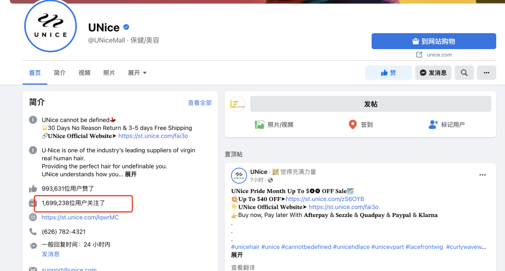Image resolution: width=505 pixels, height=271 pixels.
Task: Expand the truncated about text via 展开
Action: (x=131, y=174)
